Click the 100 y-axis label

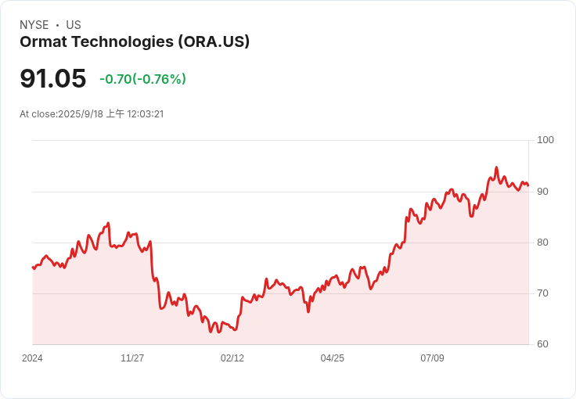[545, 140]
